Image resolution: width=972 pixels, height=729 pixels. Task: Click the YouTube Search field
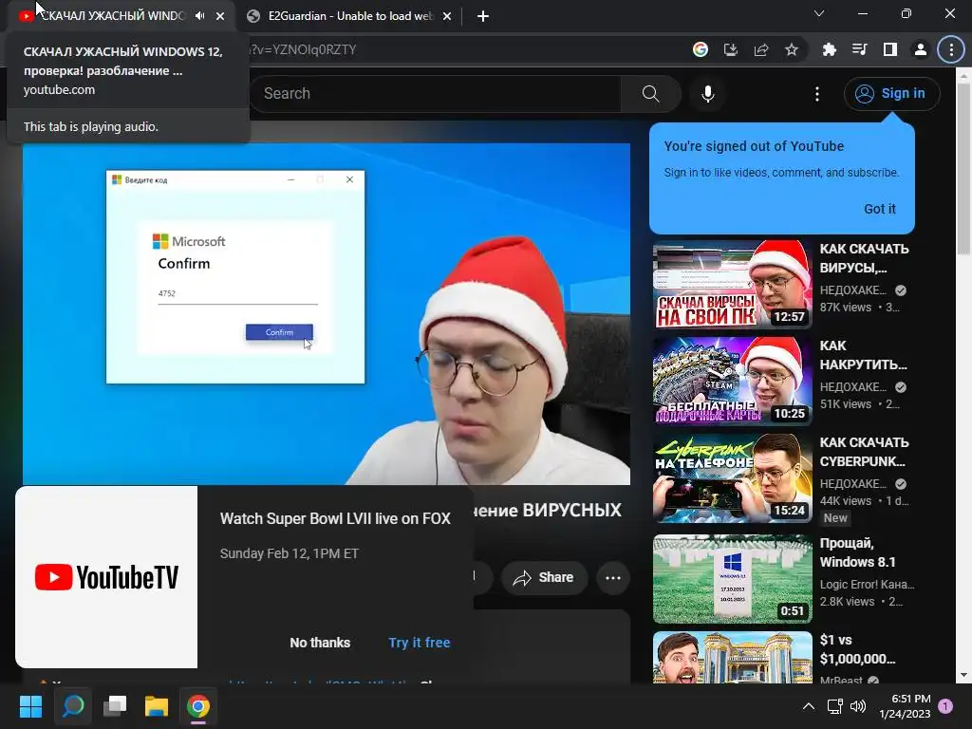pyautogui.click(x=434, y=94)
